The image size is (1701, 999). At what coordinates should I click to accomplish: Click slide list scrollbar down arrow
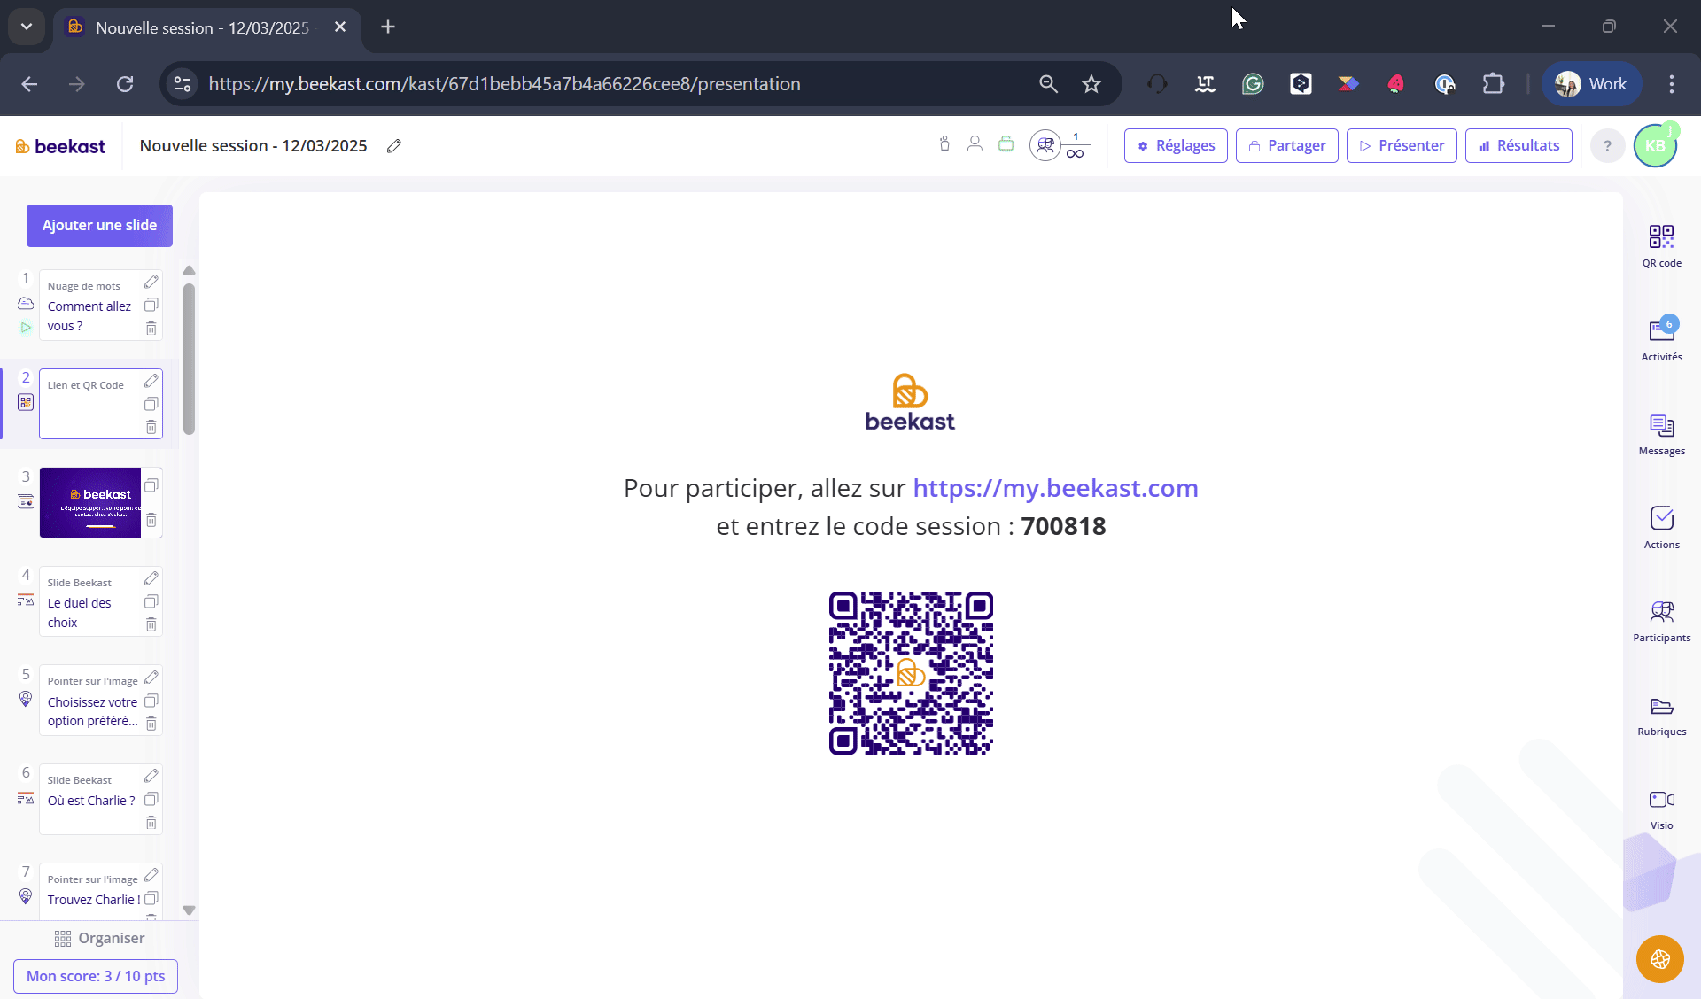(x=189, y=910)
